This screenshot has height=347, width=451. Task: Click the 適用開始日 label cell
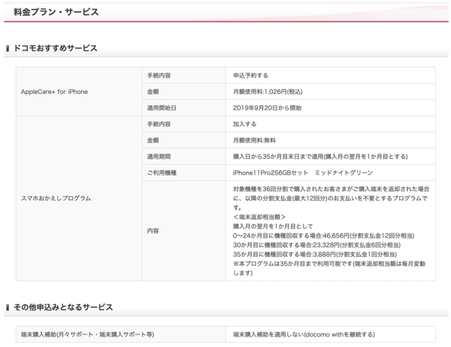184,108
